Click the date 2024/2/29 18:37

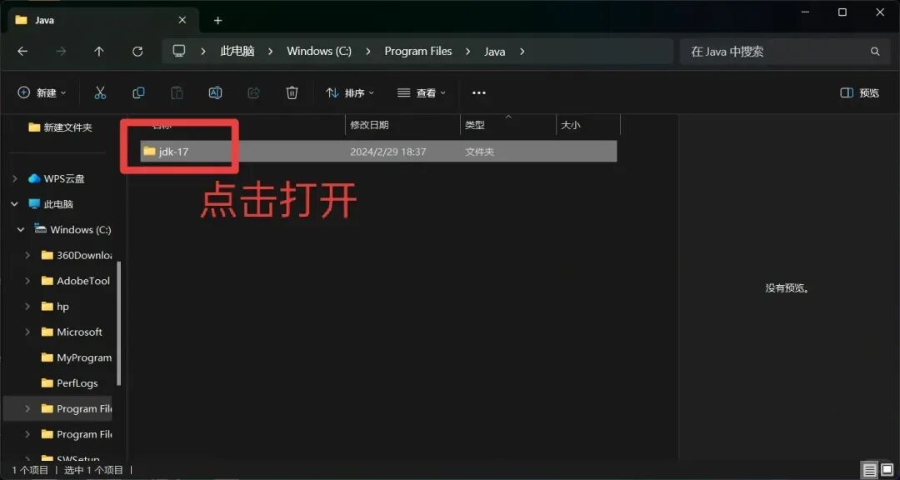point(388,152)
